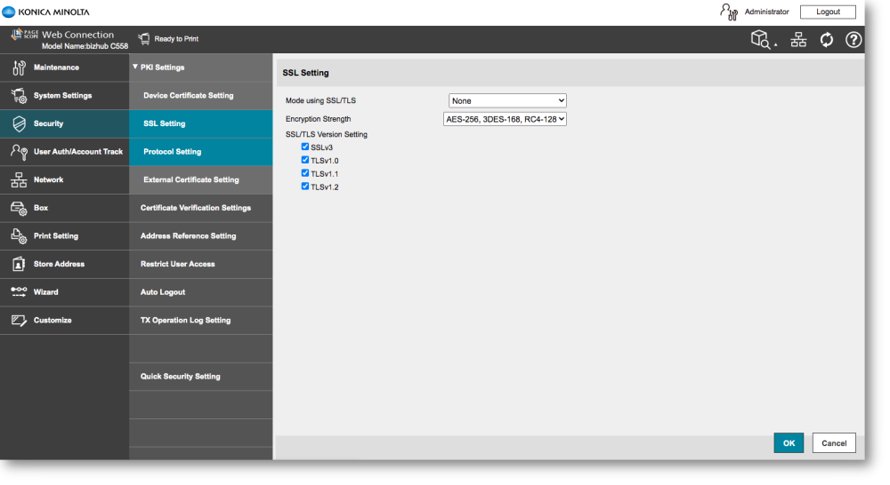890x485 pixels.
Task: Click the Box icon in sidebar
Action: (x=19, y=208)
